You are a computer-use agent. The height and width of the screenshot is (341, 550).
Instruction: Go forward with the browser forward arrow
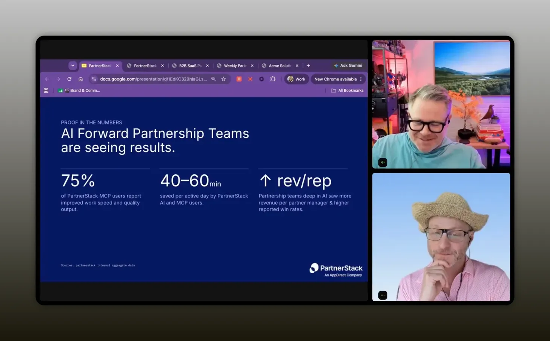tap(58, 79)
